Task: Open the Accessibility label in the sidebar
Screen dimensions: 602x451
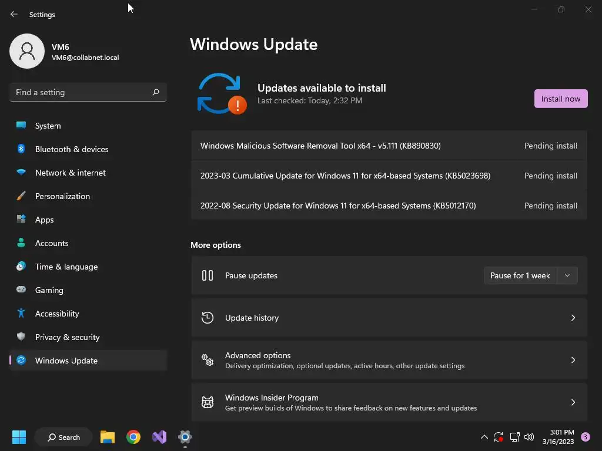Action: point(57,314)
